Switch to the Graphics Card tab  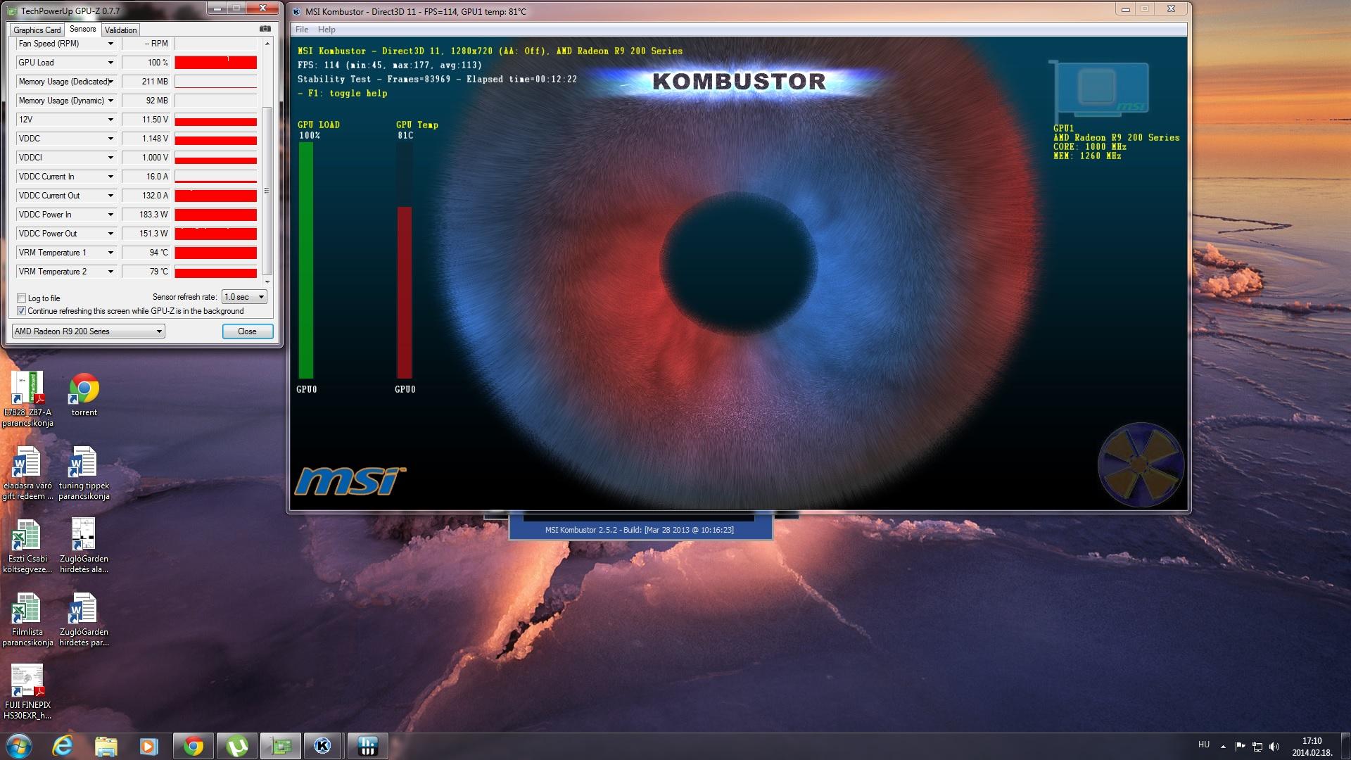click(37, 30)
